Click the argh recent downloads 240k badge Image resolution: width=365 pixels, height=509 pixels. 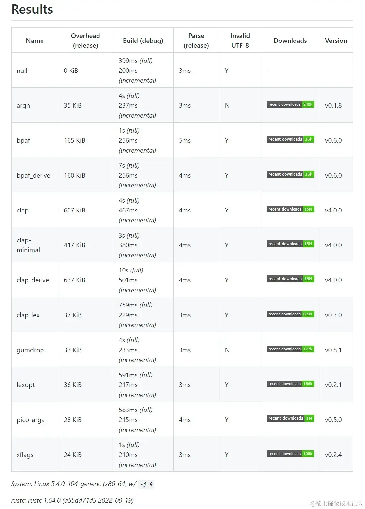tap(290, 104)
